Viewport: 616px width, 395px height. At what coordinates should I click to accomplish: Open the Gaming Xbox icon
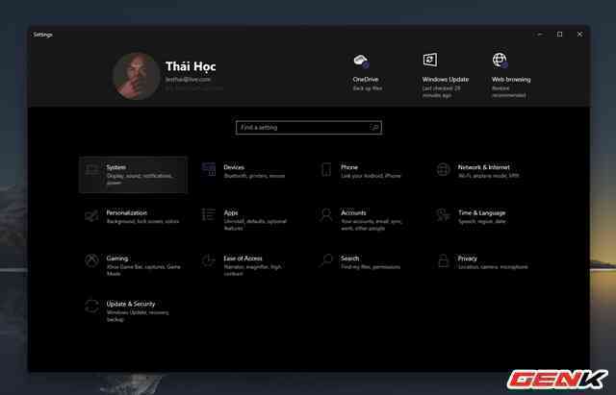click(91, 260)
